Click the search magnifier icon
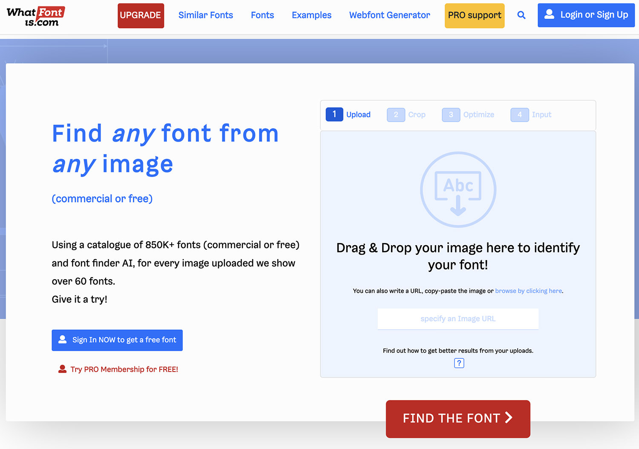Image resolution: width=639 pixels, height=449 pixels. coord(521,15)
